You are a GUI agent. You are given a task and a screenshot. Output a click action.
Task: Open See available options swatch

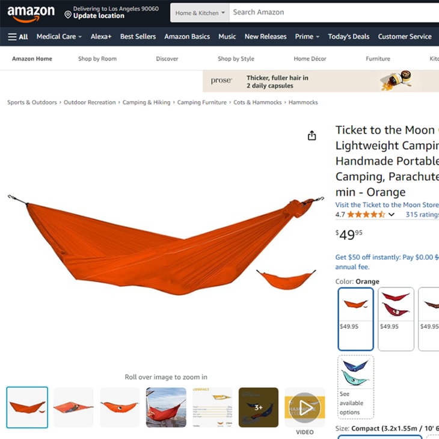355,387
